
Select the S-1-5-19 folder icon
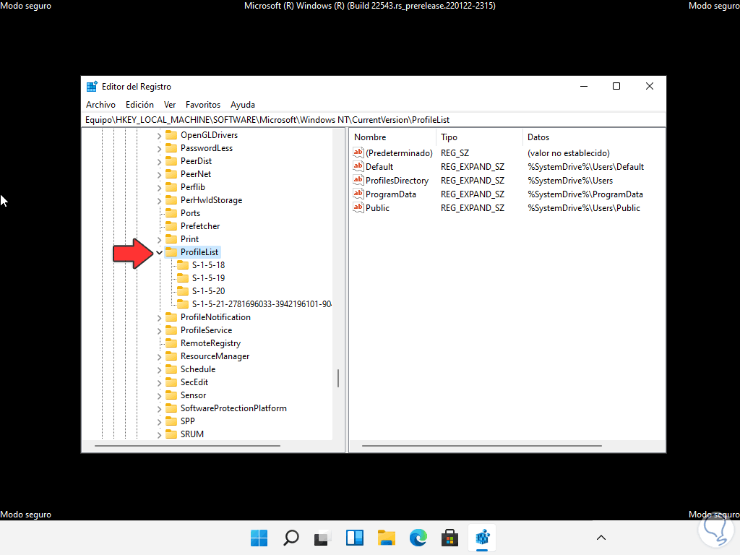[183, 278]
